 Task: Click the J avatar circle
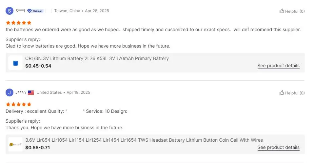click(10, 92)
